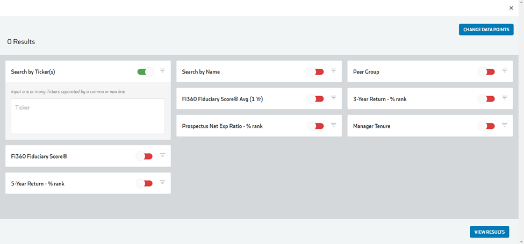This screenshot has height=244, width=524.
Task: Switch on Fi360 Fiduciary Score® toggle
Action: tap(144, 156)
